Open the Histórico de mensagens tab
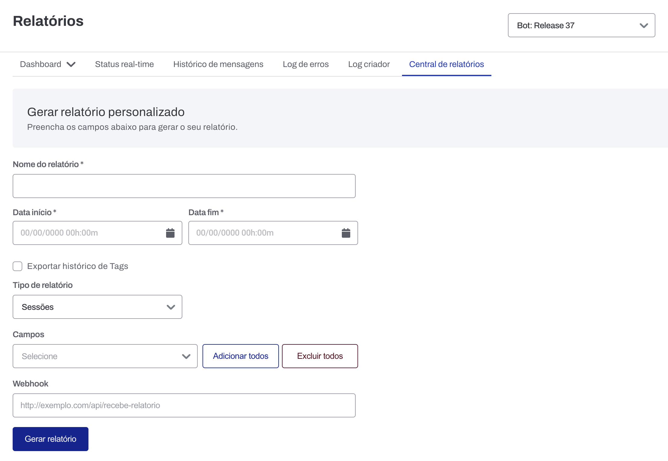Viewport: 668px width, 461px height. [x=218, y=64]
